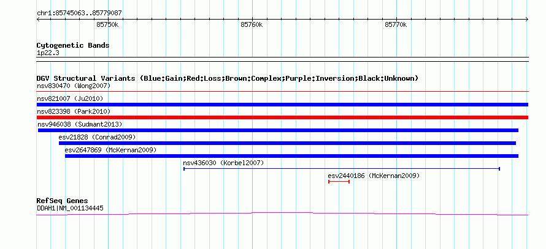Select the blue esv21828 Conrad2009 bar
Viewport: 546px width, 249px height.
coord(287,143)
